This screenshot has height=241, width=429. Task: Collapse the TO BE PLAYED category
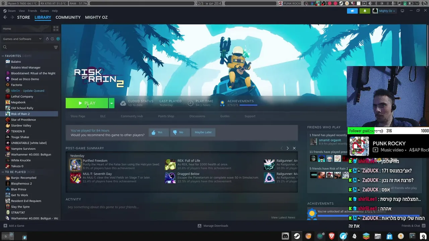point(3,172)
